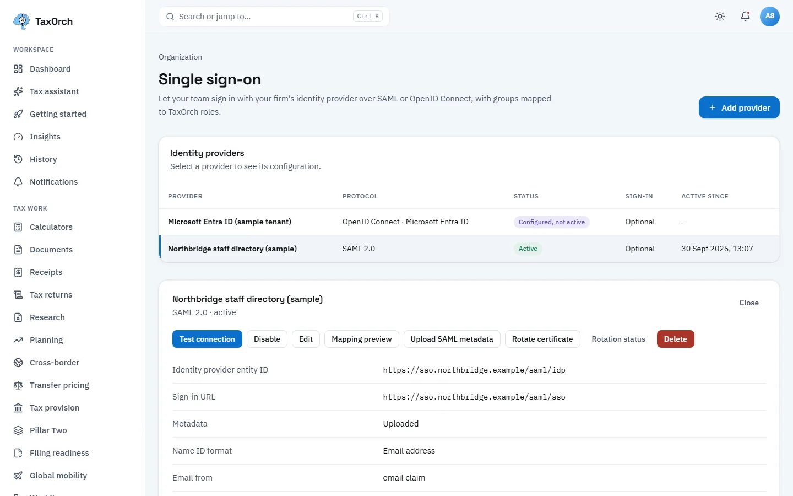
Task: Click the Rotate certificate button
Action: click(542, 339)
